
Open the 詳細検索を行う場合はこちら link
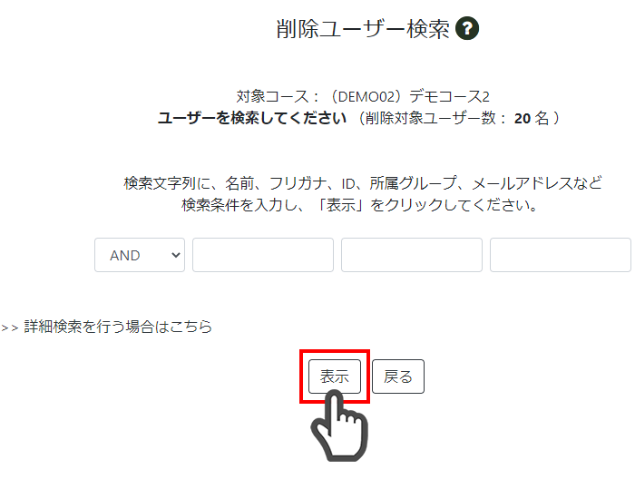coord(118,327)
